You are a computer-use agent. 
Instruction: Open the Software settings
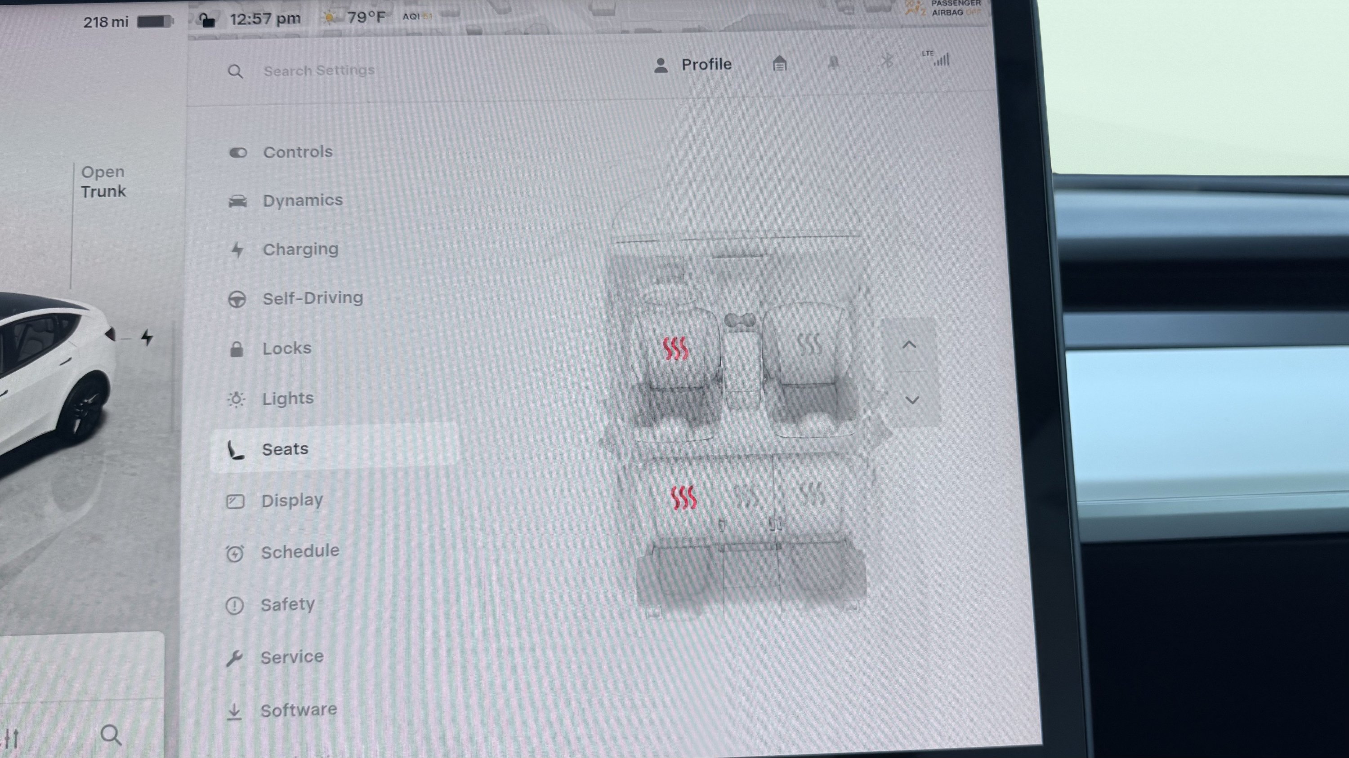pos(282,710)
